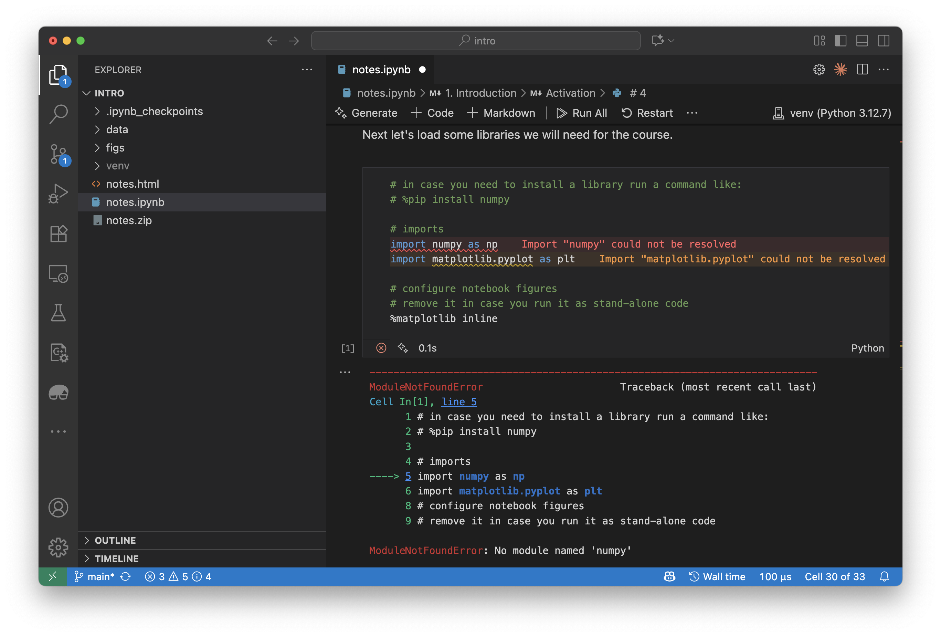Open the Extensions view

pyautogui.click(x=59, y=233)
